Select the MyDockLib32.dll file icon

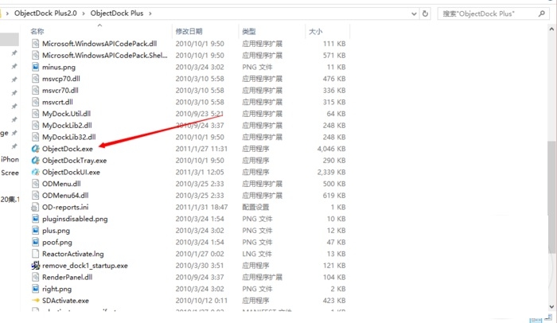pyautogui.click(x=35, y=137)
